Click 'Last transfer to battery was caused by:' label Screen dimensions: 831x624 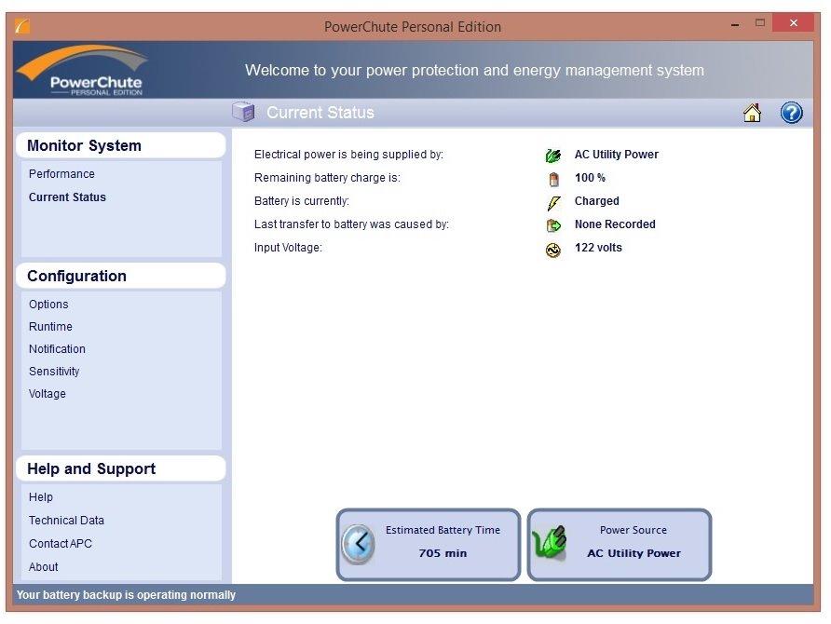[351, 224]
